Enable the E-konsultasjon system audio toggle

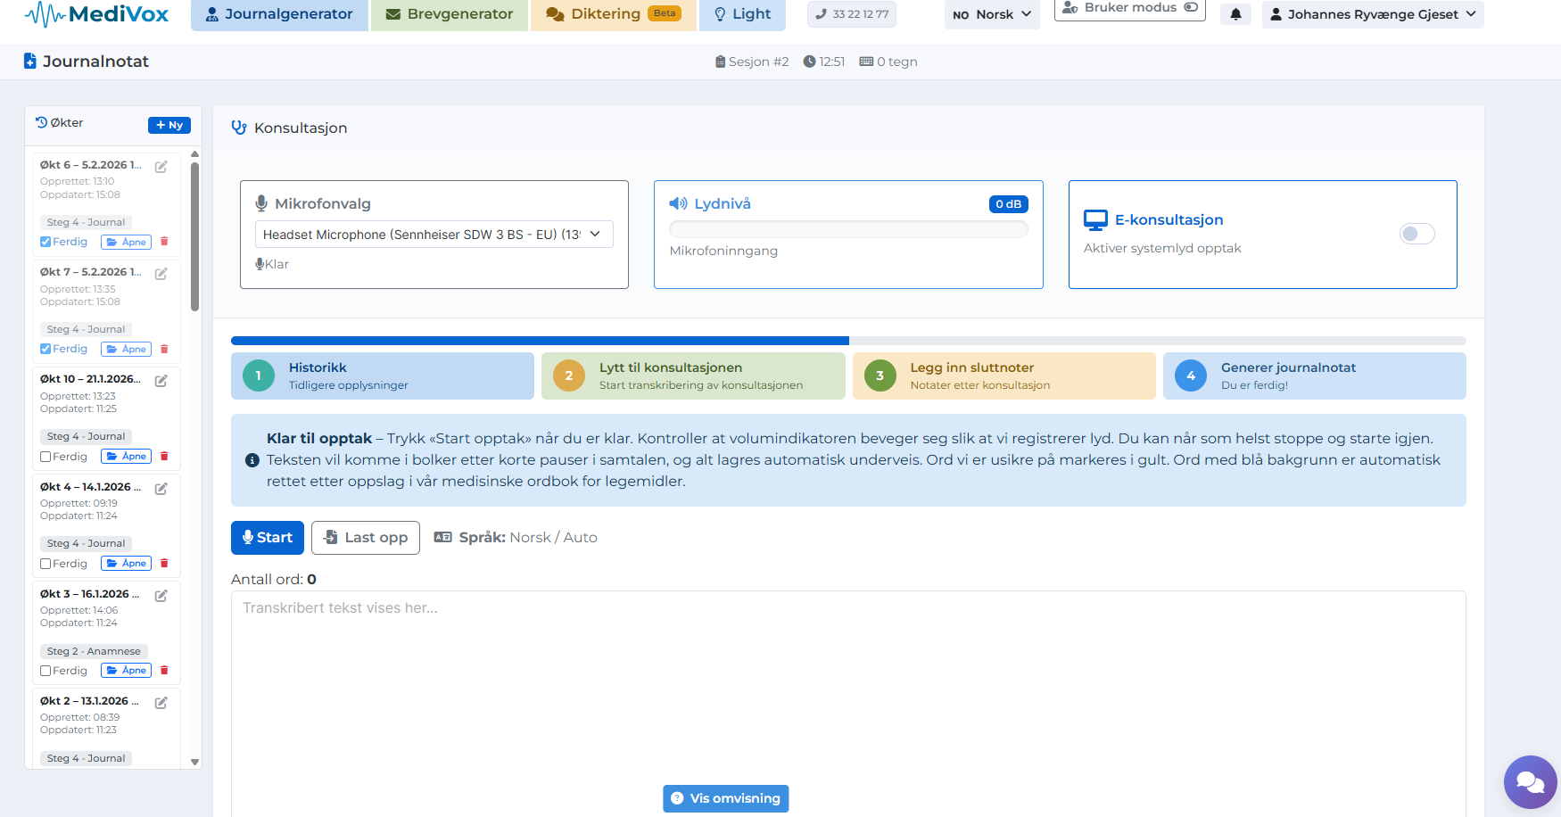pos(1416,234)
